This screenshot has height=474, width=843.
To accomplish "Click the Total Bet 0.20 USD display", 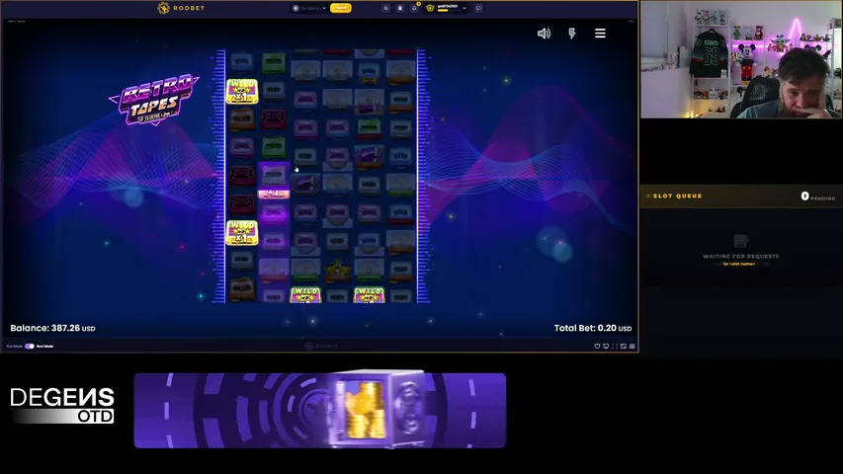I will coord(593,328).
